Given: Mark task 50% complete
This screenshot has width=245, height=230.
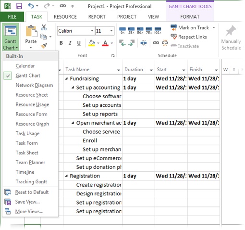Looking at the screenshot, I should click(140, 30).
